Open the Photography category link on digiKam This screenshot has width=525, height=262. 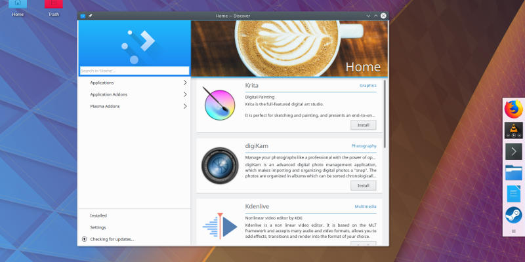(x=364, y=146)
